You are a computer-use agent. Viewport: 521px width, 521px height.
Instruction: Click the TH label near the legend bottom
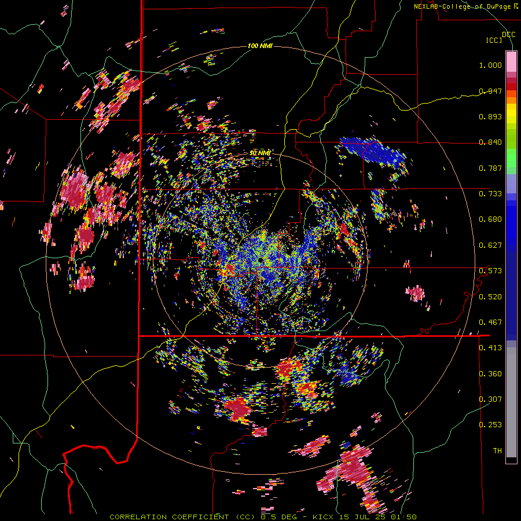click(497, 451)
